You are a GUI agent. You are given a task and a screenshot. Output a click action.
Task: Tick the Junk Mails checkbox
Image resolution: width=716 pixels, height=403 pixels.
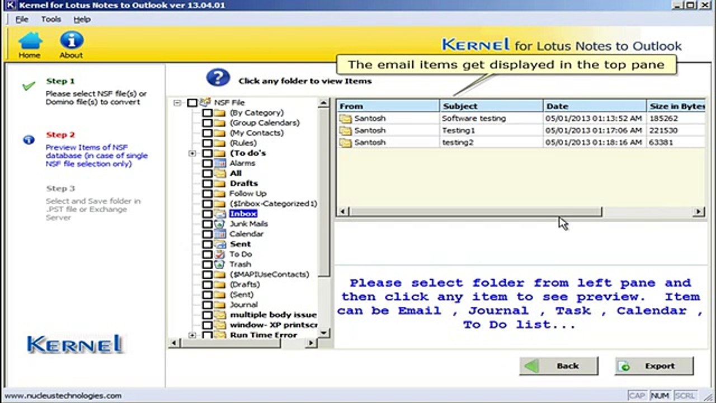208,223
